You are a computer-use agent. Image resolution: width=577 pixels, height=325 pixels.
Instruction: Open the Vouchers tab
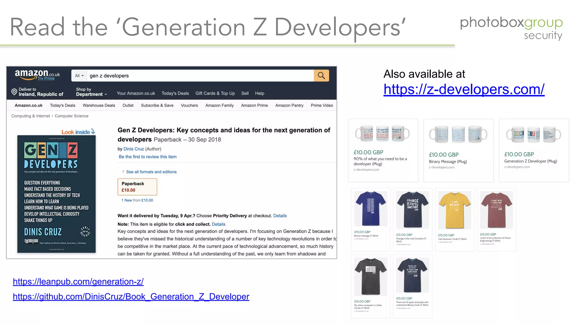coord(189,105)
